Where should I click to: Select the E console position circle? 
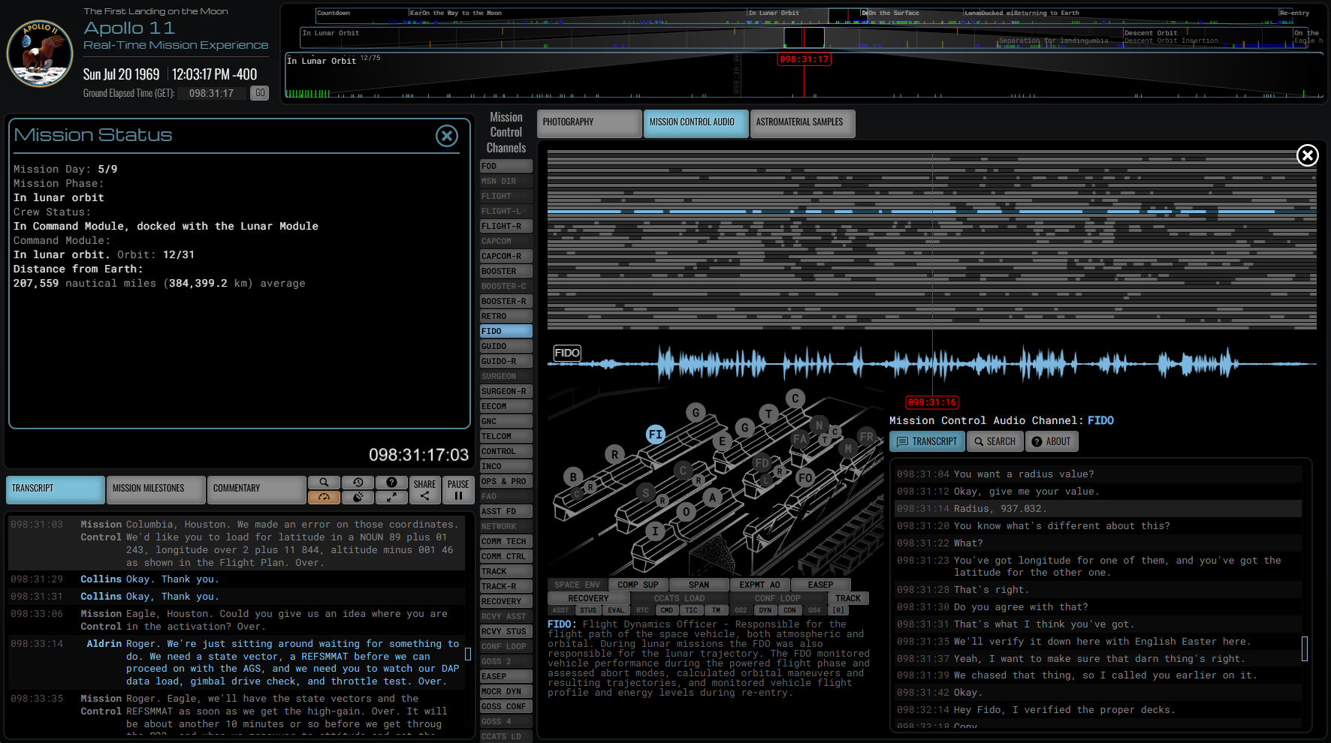pyautogui.click(x=722, y=441)
